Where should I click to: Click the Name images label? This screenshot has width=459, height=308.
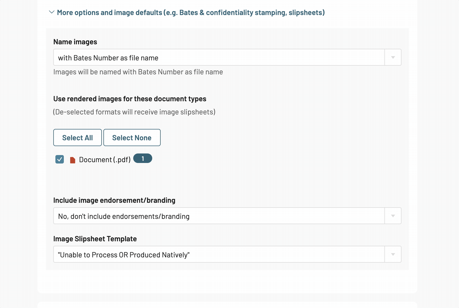pos(75,42)
